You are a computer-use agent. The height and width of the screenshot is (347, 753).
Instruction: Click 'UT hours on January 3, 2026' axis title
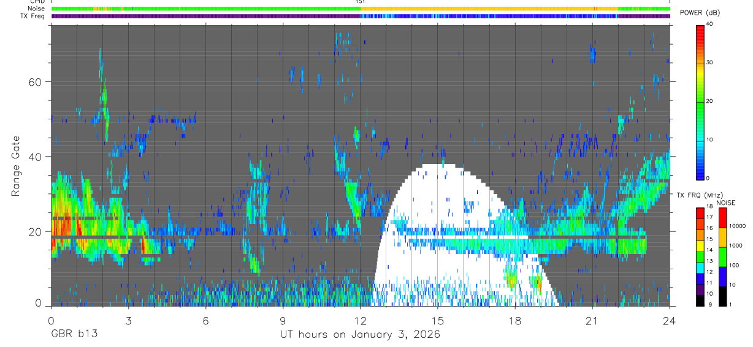click(360, 335)
